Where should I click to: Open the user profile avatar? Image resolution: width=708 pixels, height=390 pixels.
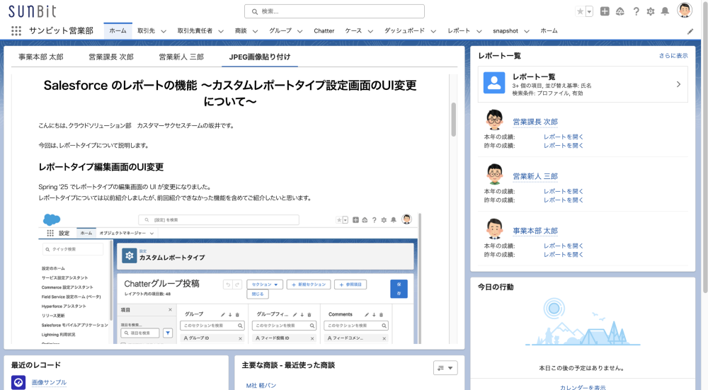(685, 10)
